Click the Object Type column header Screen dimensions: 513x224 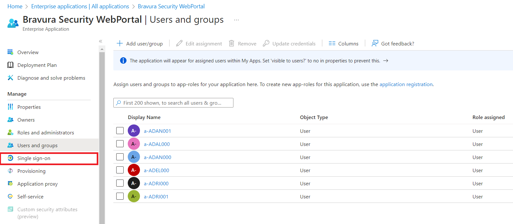[314, 117]
